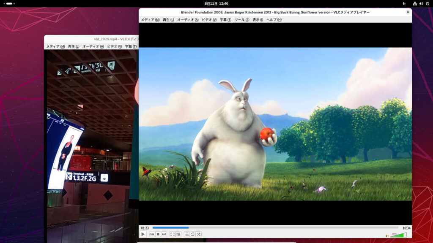The height and width of the screenshot is (243, 433).
Task: Toggle loop repeat mode
Action: coord(193,234)
